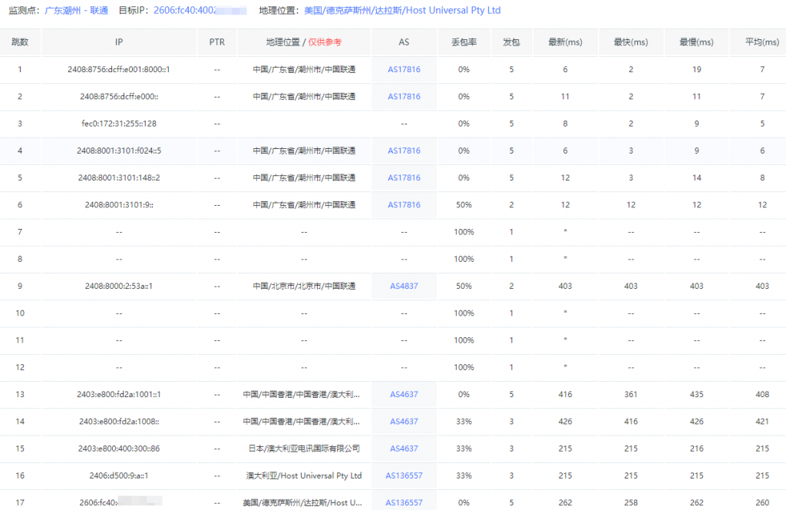Viewport: 786px width, 510px height.
Task: Select IP 2408:8756:dcff:e000::
Action: click(x=119, y=96)
